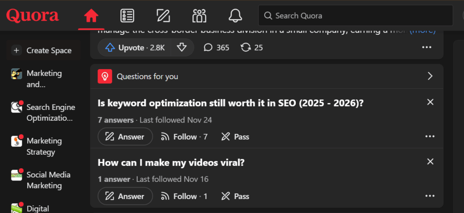Image resolution: width=464 pixels, height=213 pixels.
Task: Follow the keyword optimization SEO question
Action: point(184,137)
